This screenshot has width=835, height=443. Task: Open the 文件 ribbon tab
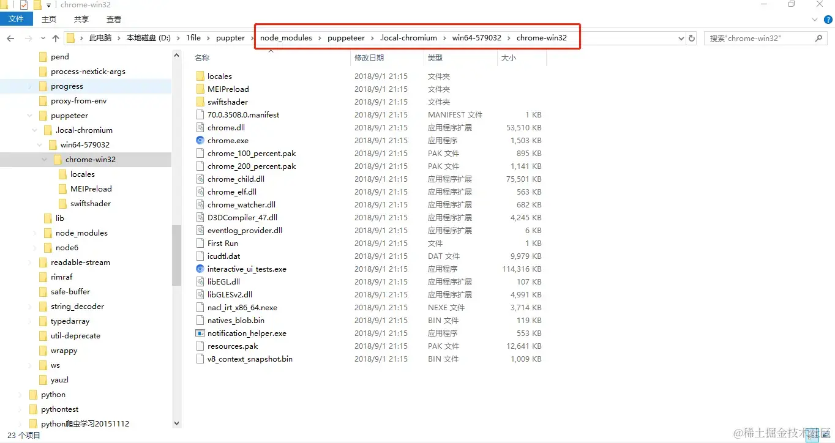point(16,19)
